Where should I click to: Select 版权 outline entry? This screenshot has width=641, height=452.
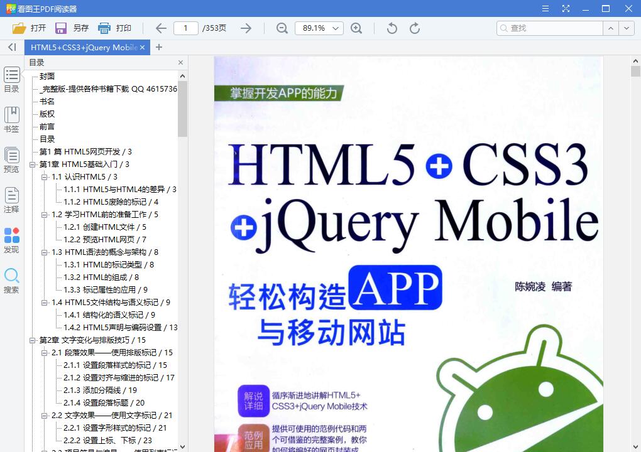tap(47, 114)
